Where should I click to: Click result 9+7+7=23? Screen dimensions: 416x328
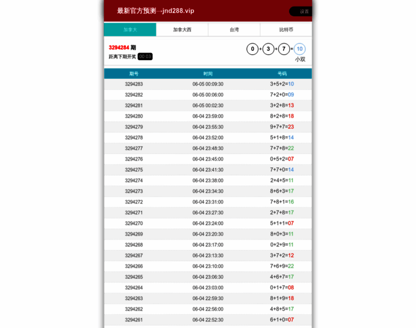tap(282, 127)
